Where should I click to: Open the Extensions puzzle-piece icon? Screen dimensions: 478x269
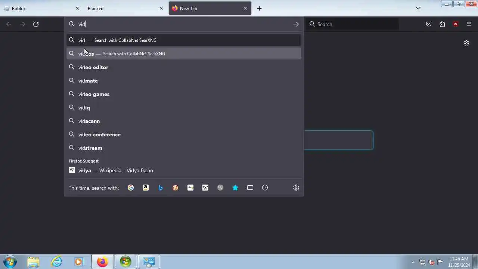(x=442, y=24)
